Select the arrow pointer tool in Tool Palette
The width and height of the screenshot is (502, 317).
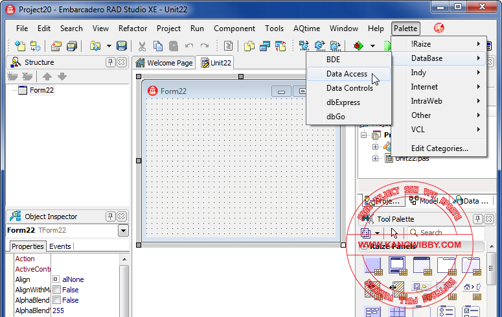pyautogui.click(x=394, y=233)
